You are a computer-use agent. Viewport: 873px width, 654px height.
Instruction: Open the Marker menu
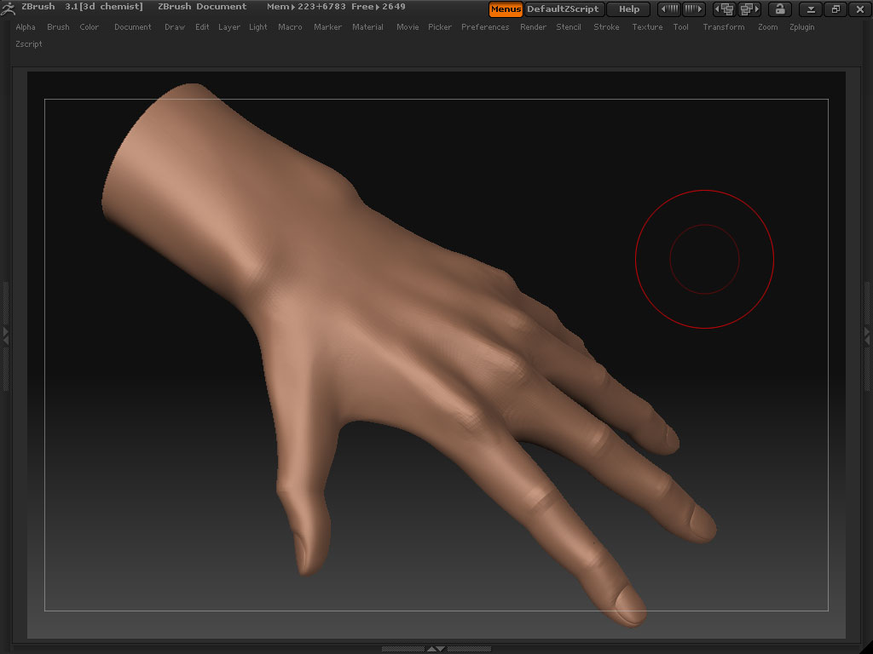[x=327, y=26]
